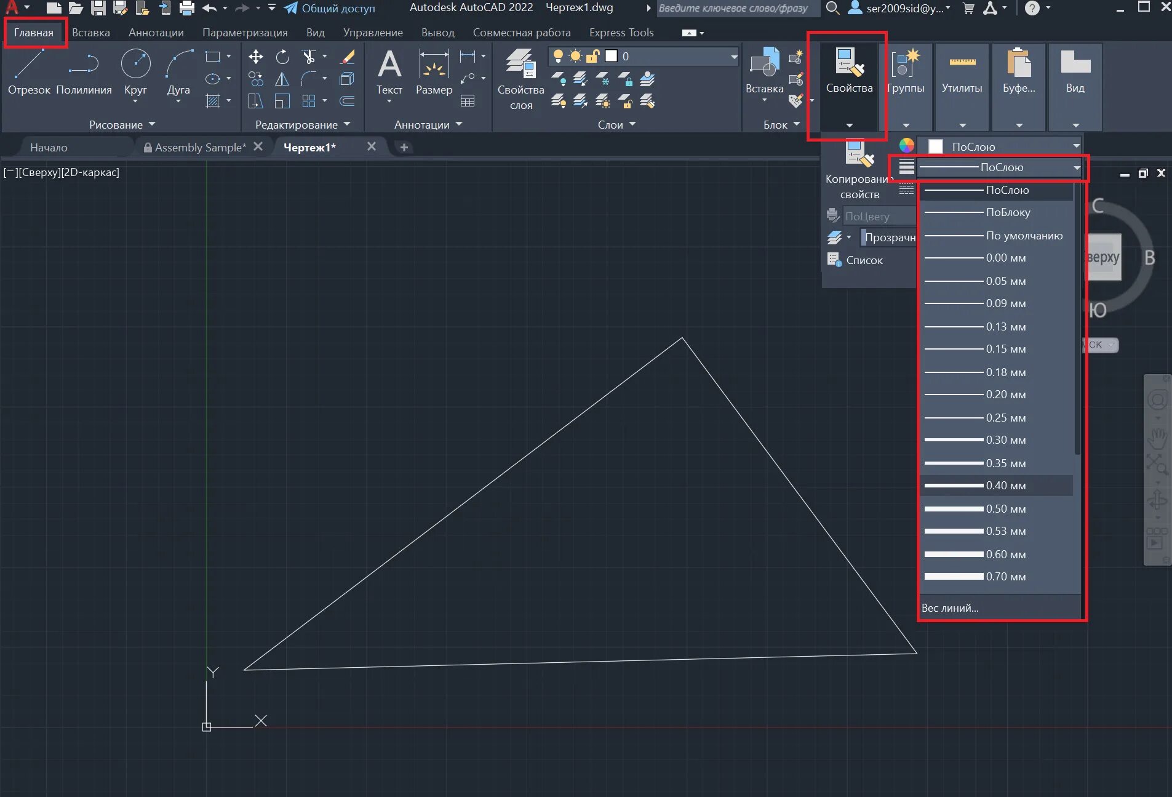1172x797 pixels.
Task: Click the layer color white swatch
Action: [611, 57]
